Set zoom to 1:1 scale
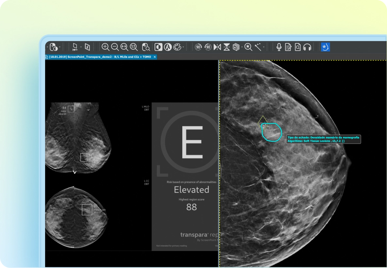This screenshot has height=268, width=387. pyautogui.click(x=134, y=47)
